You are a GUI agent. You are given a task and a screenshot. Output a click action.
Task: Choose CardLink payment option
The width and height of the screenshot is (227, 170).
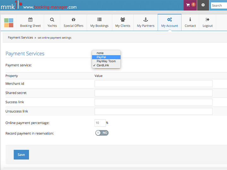click(x=106, y=65)
